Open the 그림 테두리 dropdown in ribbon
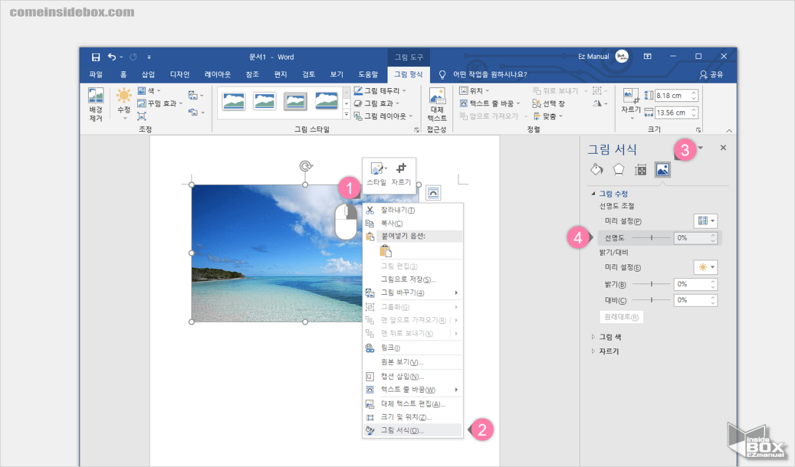The height and width of the screenshot is (467, 795). coord(380,91)
